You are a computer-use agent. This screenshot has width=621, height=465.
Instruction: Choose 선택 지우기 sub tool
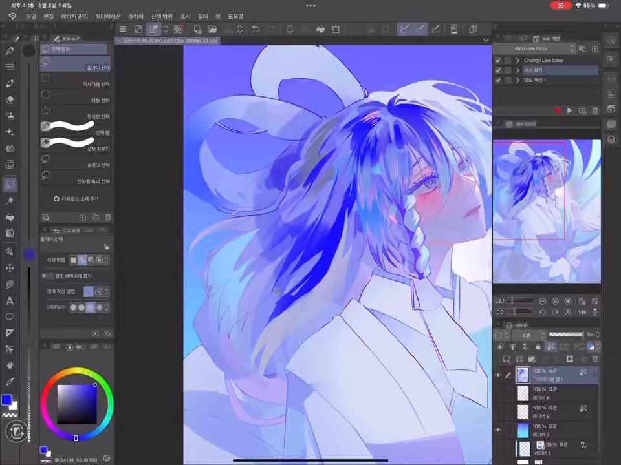75,144
